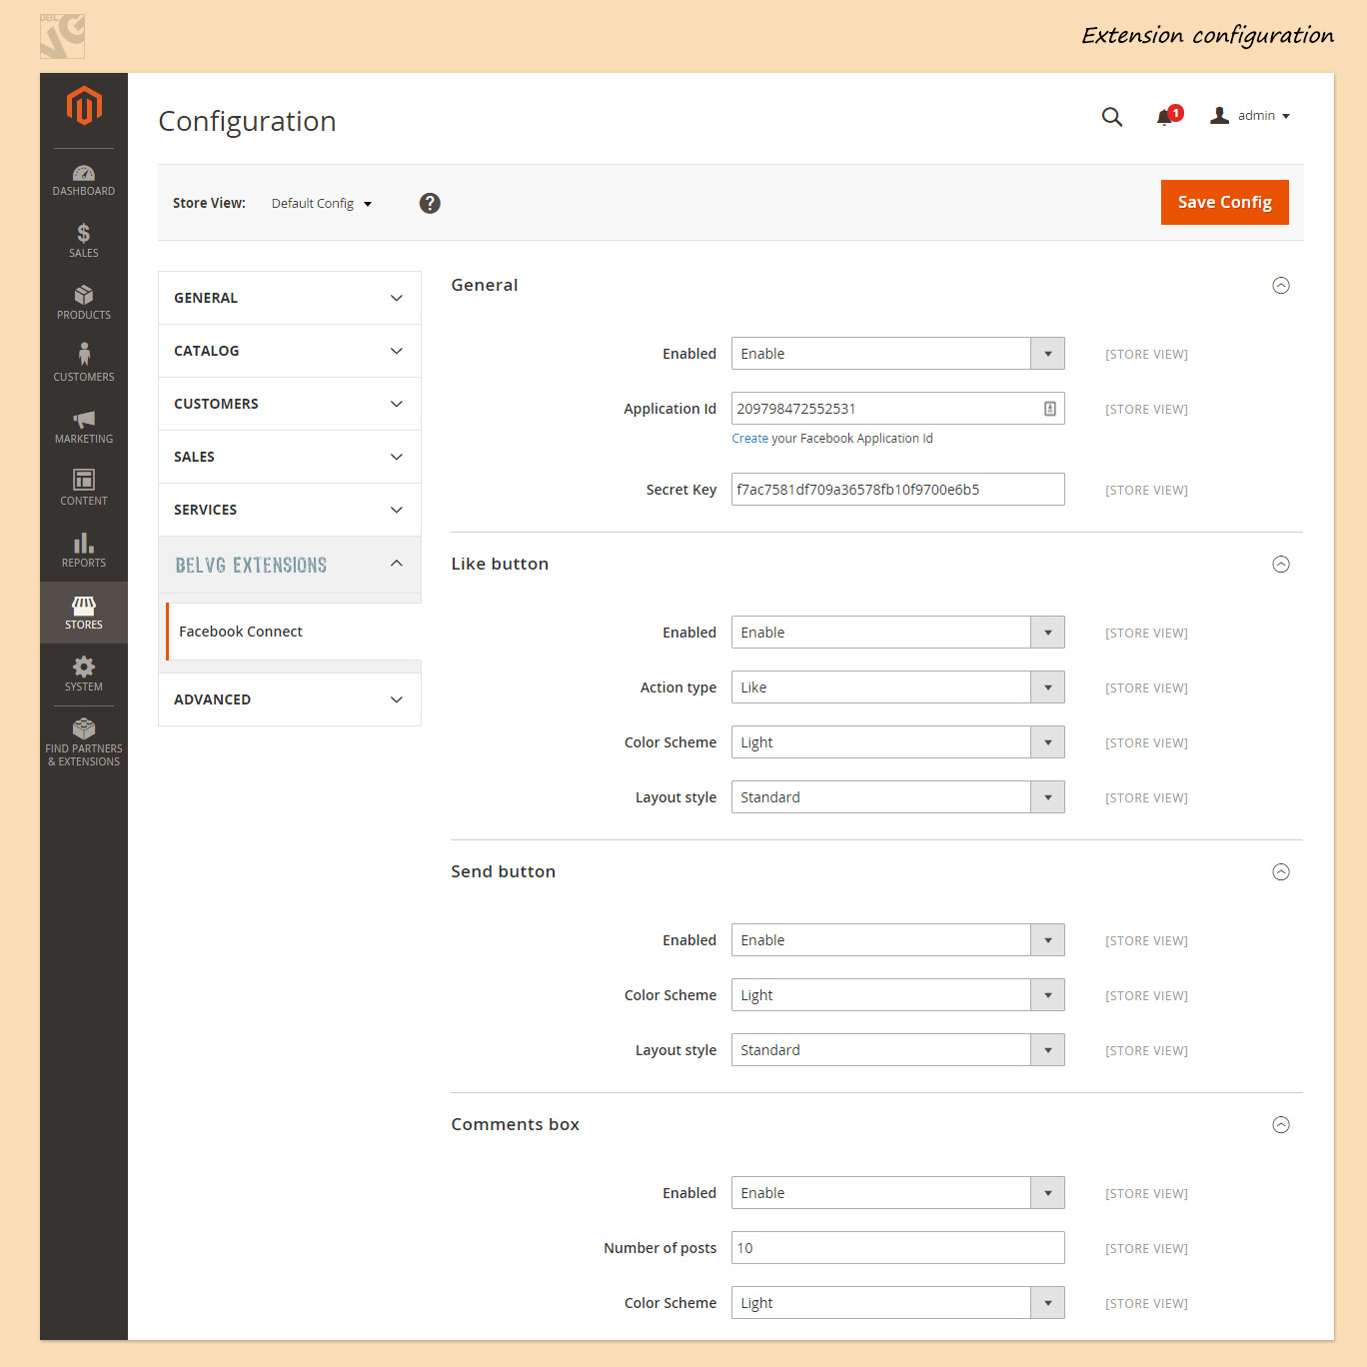Click the search magnifier icon
Image resolution: width=1367 pixels, height=1367 pixels.
click(1111, 117)
